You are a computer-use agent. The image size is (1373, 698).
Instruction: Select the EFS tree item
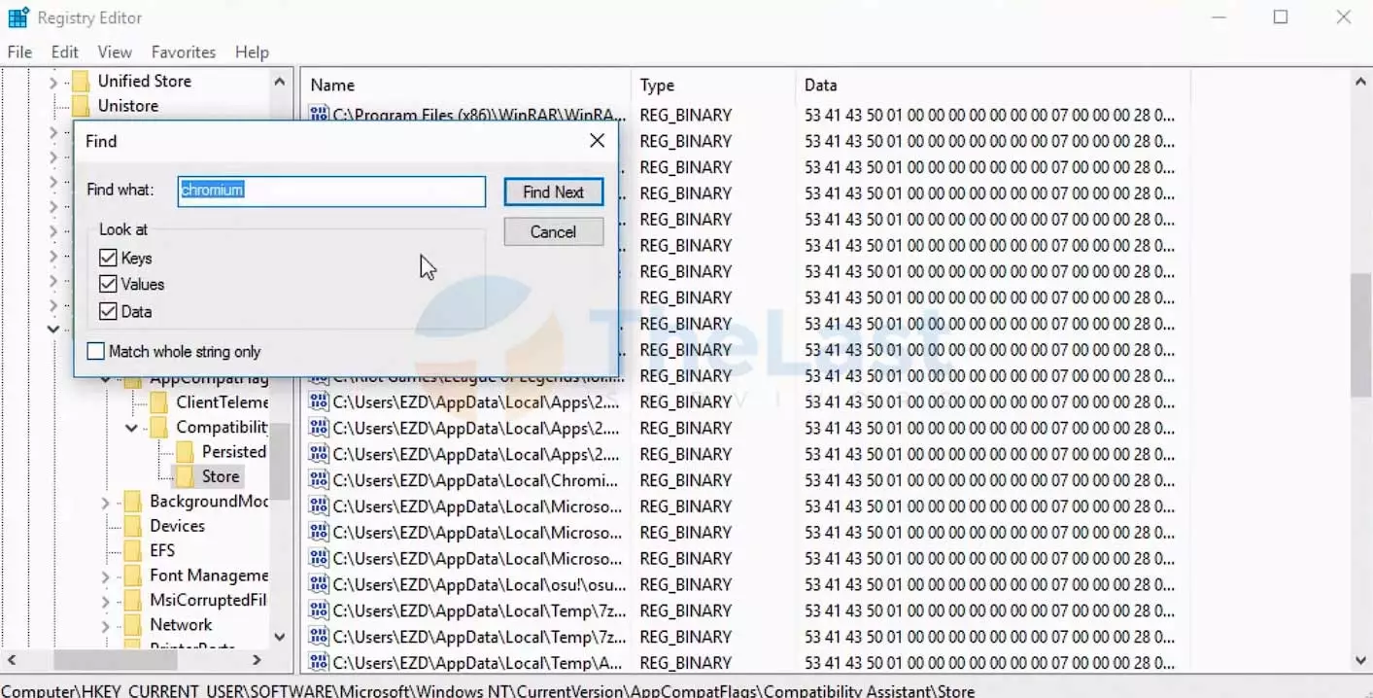[162, 551]
